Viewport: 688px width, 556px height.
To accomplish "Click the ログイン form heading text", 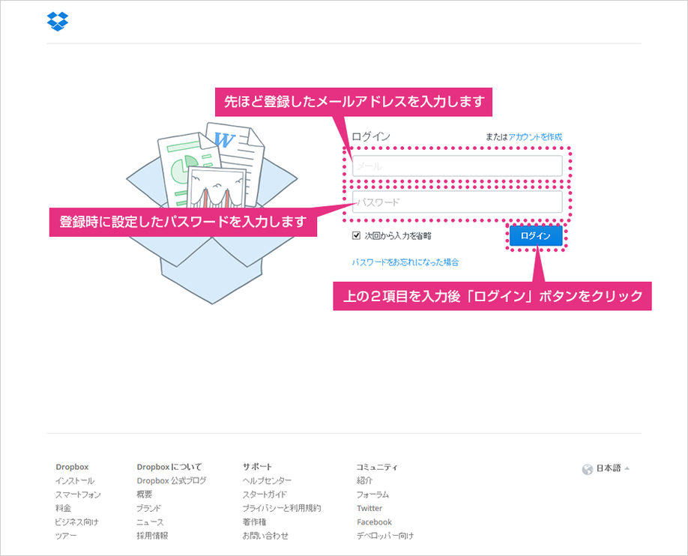I will (371, 136).
